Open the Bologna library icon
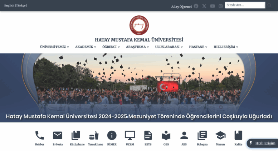The width and height of the screenshot is (278, 151). (202, 136)
